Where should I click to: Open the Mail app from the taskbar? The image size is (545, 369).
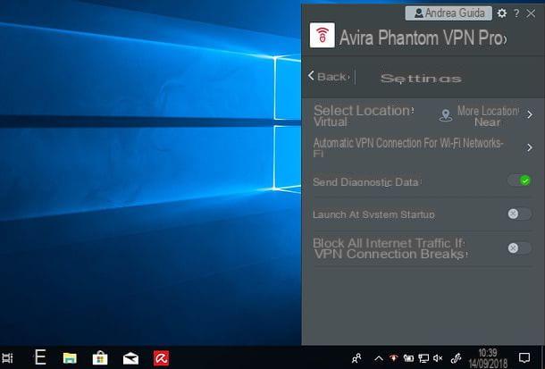pyautogui.click(x=130, y=358)
